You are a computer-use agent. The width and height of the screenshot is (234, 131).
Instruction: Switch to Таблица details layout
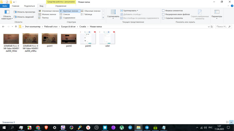(x=87, y=14)
